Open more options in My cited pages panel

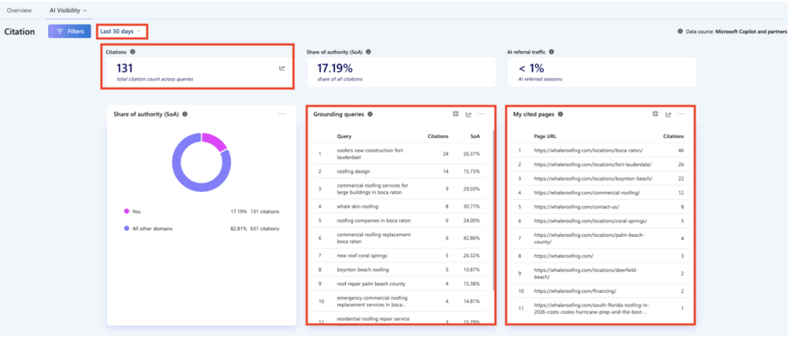click(x=681, y=114)
